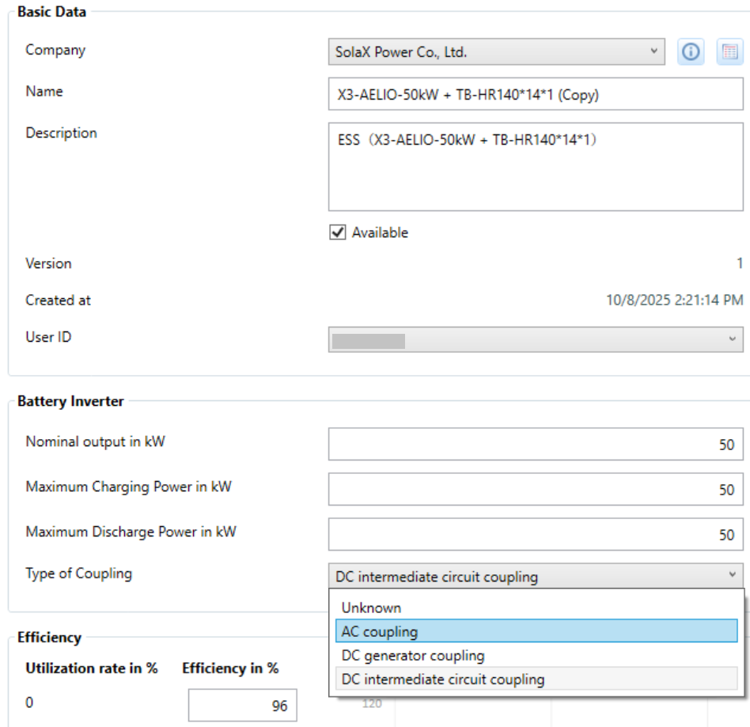Click the Created at timestamp value

click(674, 301)
